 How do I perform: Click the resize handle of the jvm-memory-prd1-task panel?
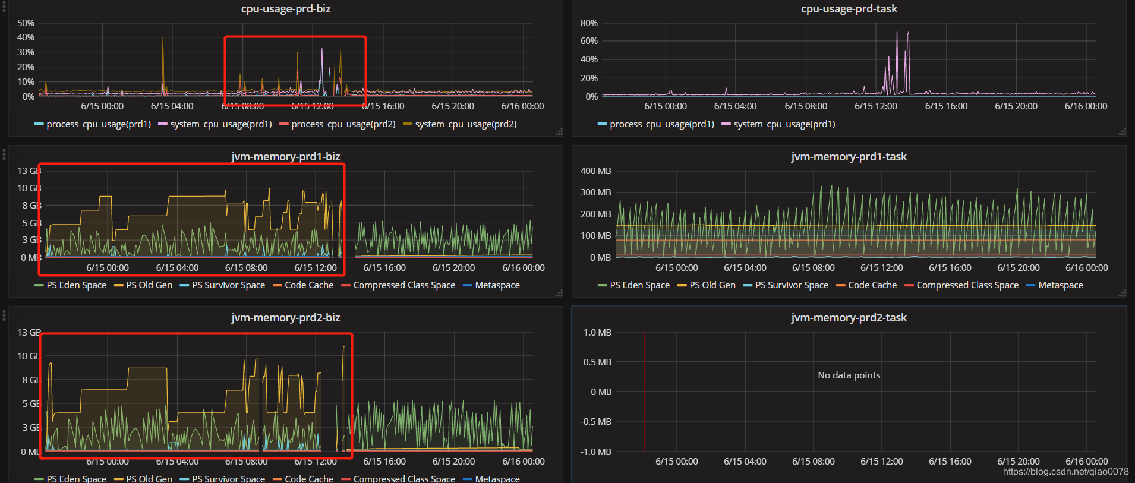coord(1123,293)
